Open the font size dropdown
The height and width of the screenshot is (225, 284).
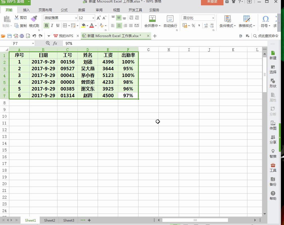point(93,18)
